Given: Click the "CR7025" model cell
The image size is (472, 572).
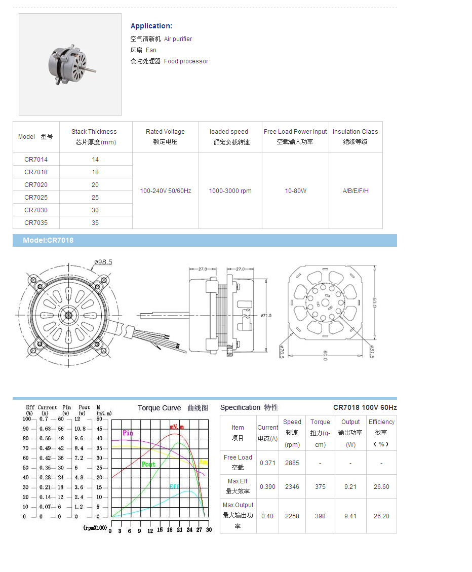Looking at the screenshot, I should coord(36,198).
